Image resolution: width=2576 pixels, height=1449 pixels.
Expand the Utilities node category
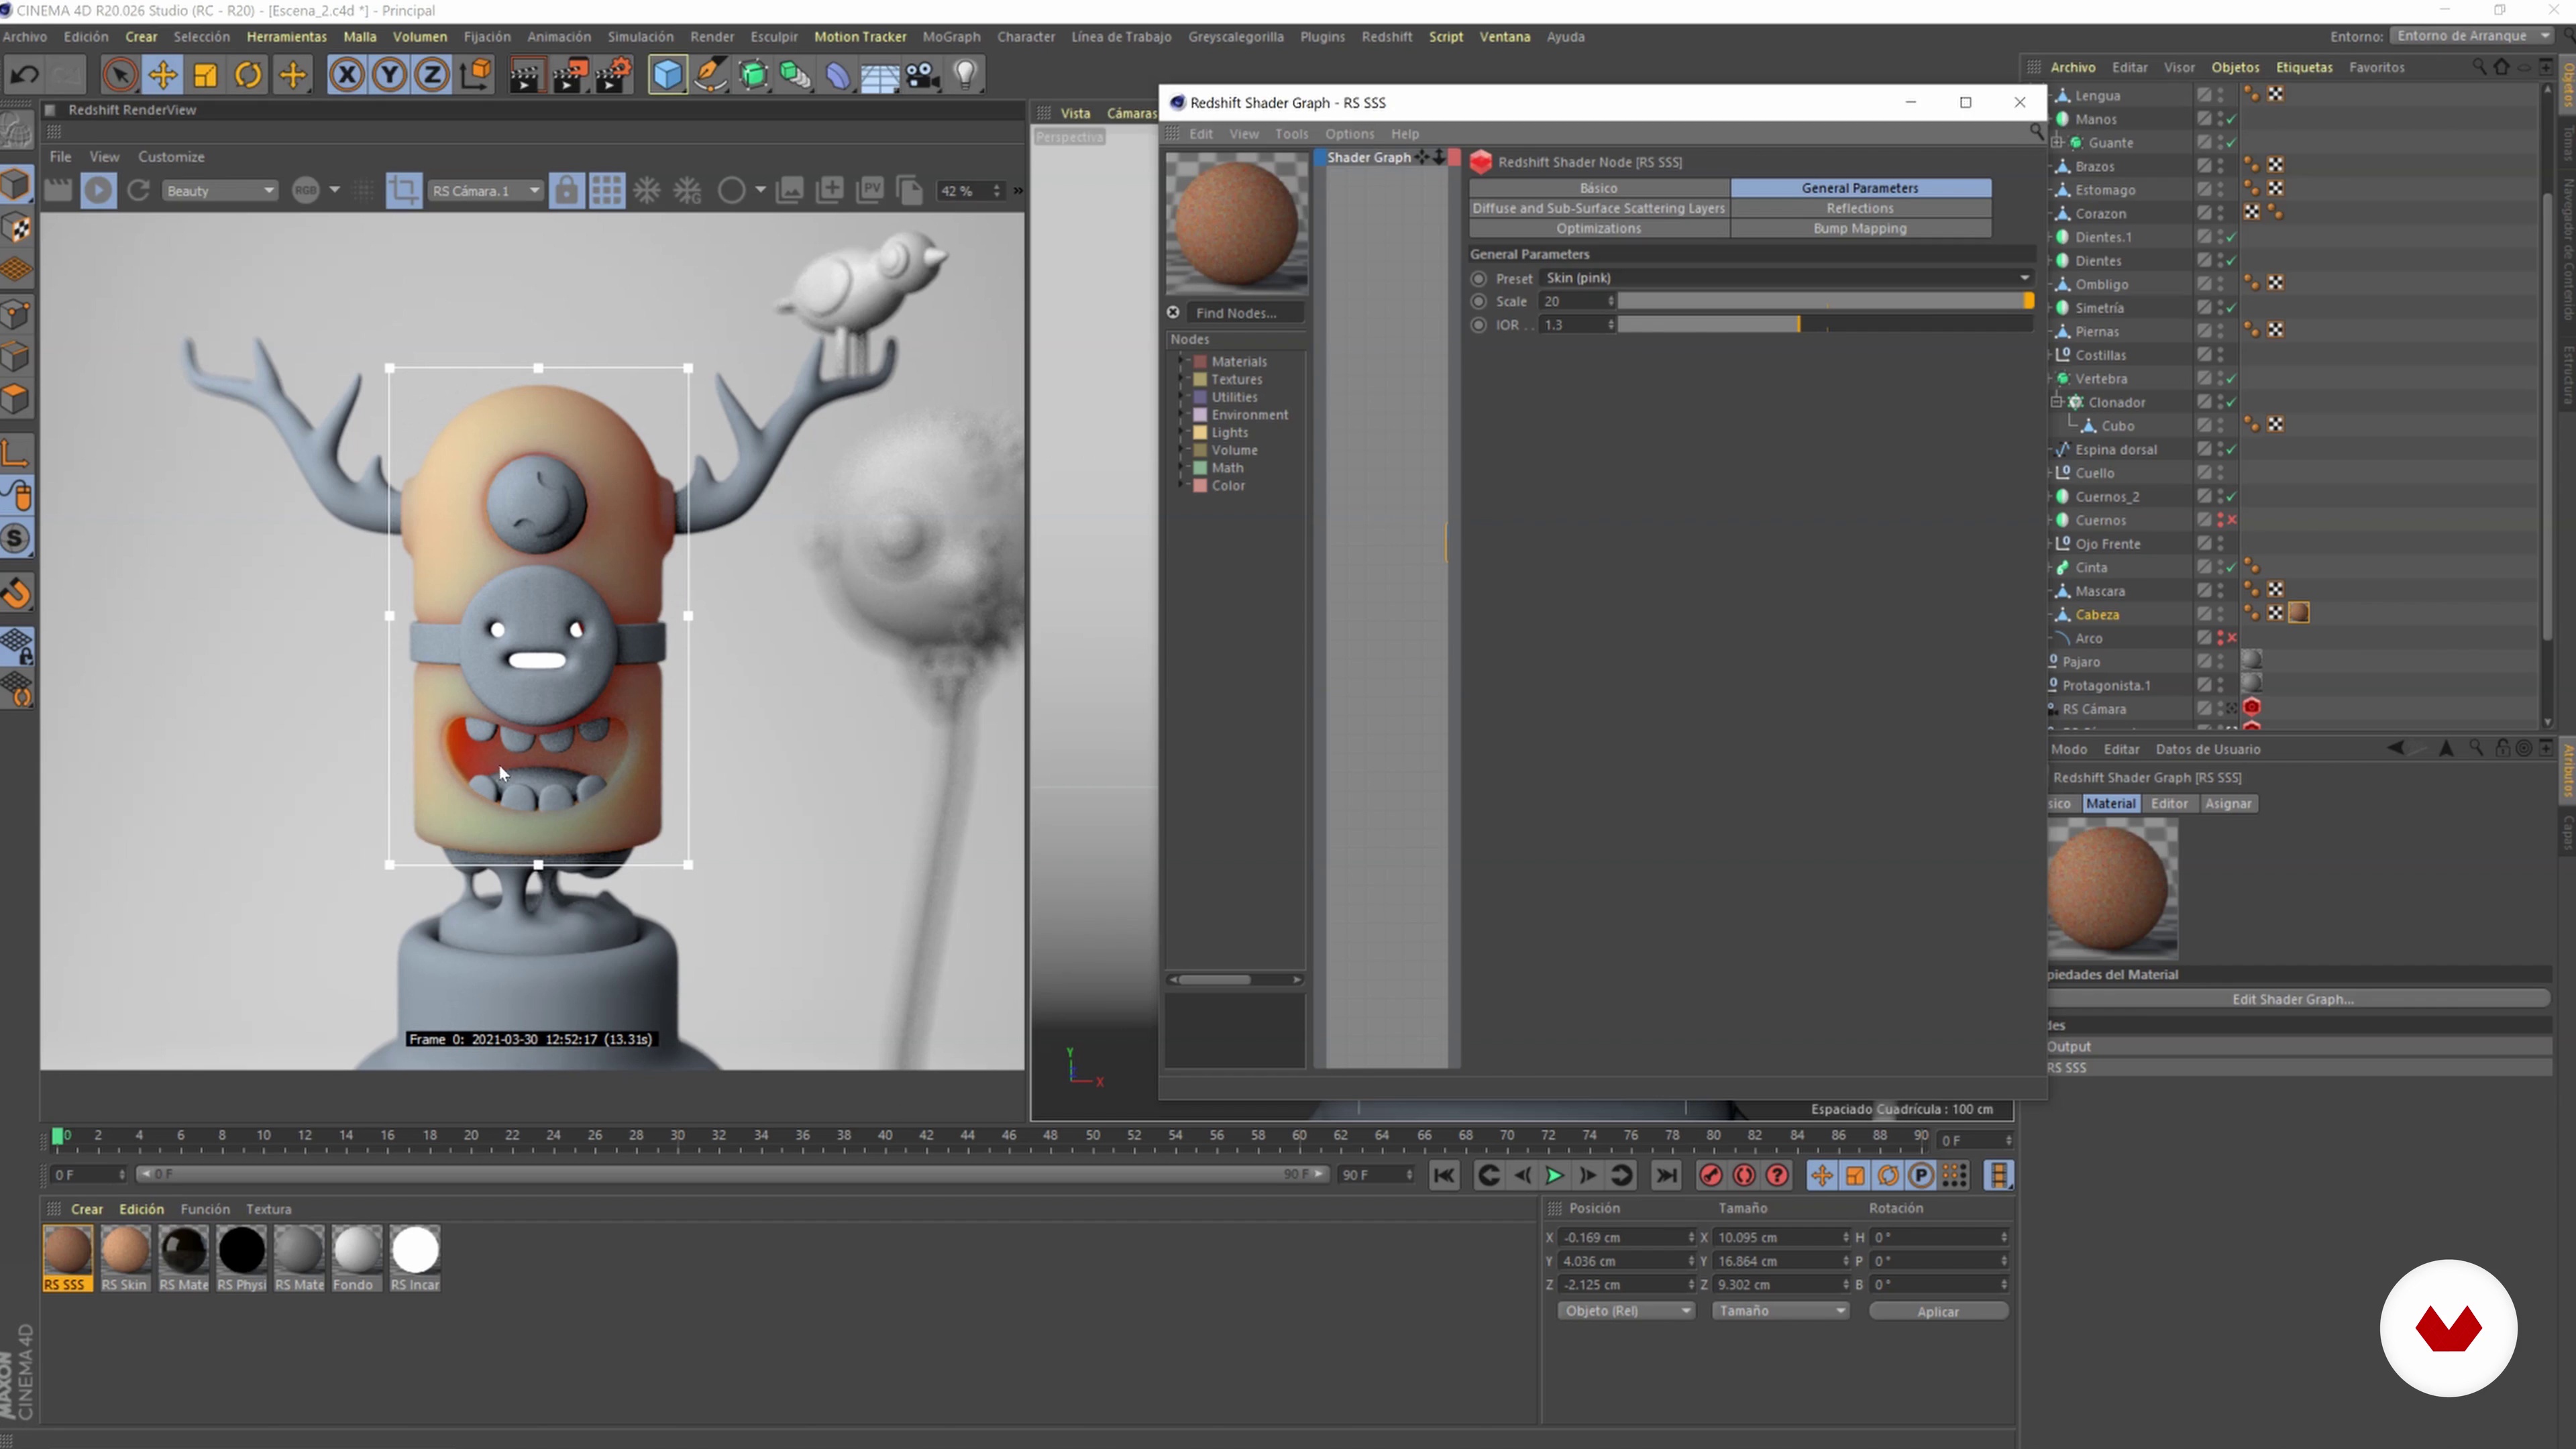pyautogui.click(x=1181, y=397)
